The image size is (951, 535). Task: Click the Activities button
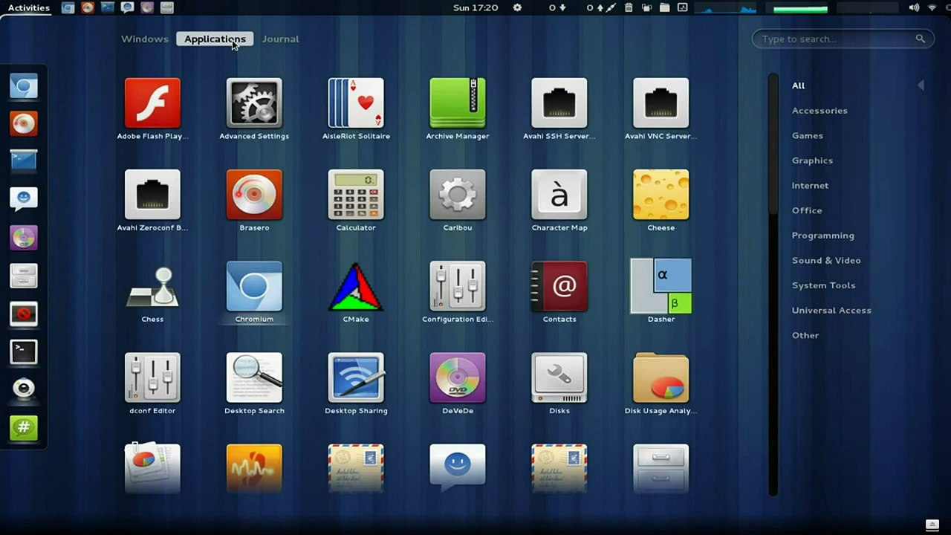click(x=29, y=7)
